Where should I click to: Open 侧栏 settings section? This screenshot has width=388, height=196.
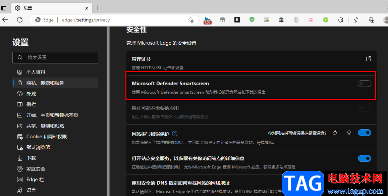[x=55, y=104]
